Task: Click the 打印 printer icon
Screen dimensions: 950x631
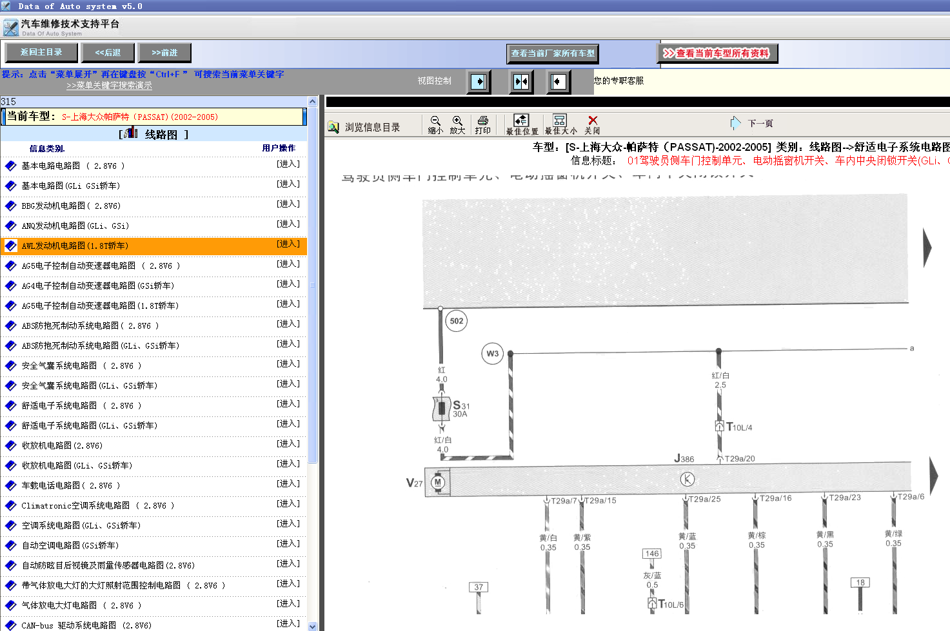Action: [x=482, y=121]
